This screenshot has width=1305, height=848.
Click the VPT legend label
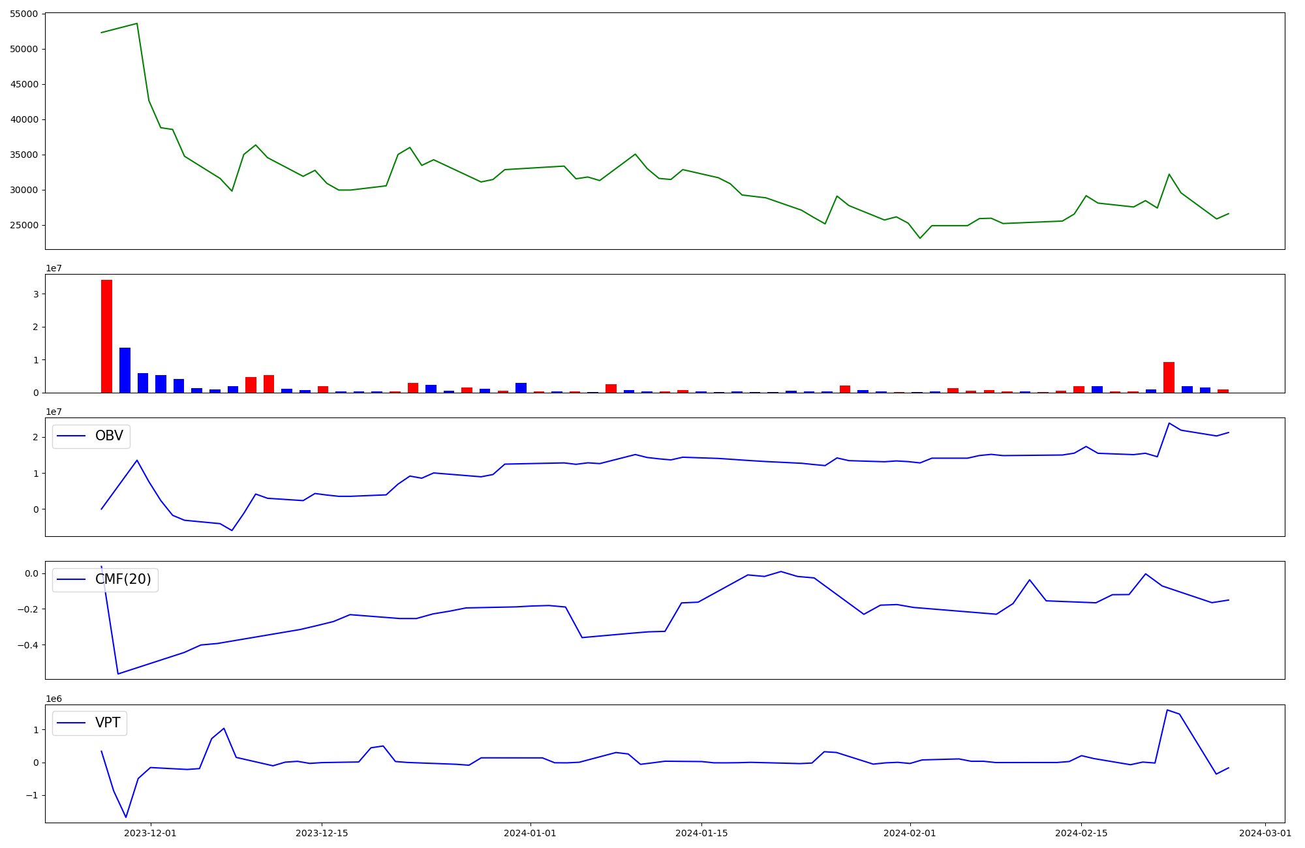tap(108, 723)
